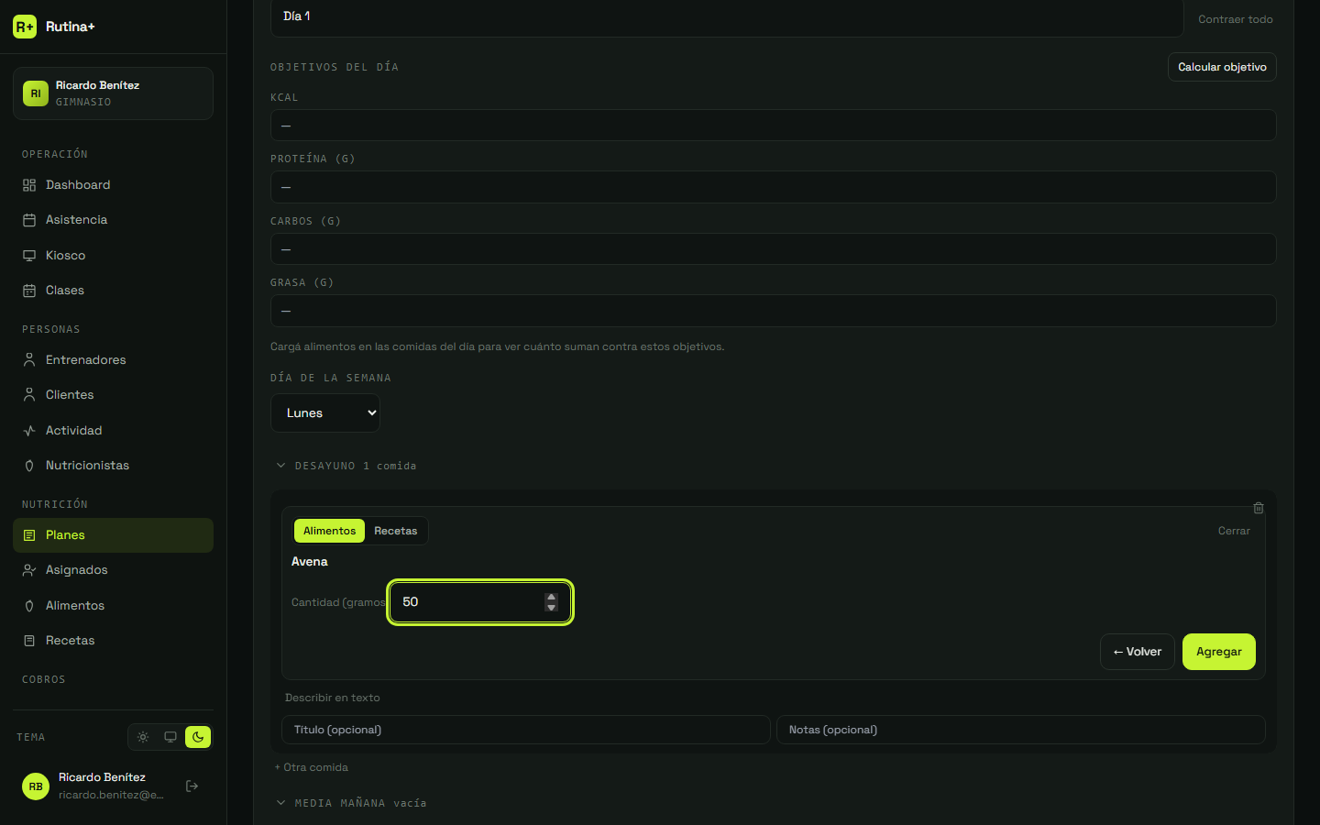The height and width of the screenshot is (825, 1320).
Task: Go back with the Volver button
Action: pyautogui.click(x=1138, y=652)
